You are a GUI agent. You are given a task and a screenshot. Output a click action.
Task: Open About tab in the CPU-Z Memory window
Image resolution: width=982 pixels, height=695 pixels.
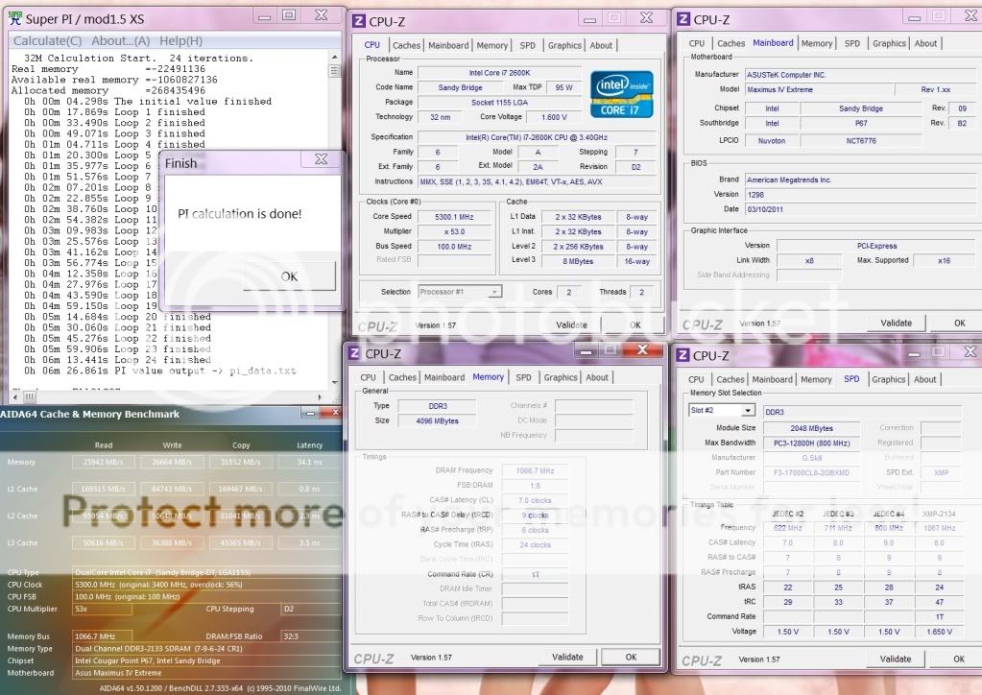(597, 377)
